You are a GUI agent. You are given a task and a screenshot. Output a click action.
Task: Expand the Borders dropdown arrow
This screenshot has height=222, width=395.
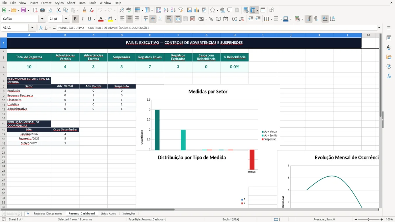coord(271,19)
